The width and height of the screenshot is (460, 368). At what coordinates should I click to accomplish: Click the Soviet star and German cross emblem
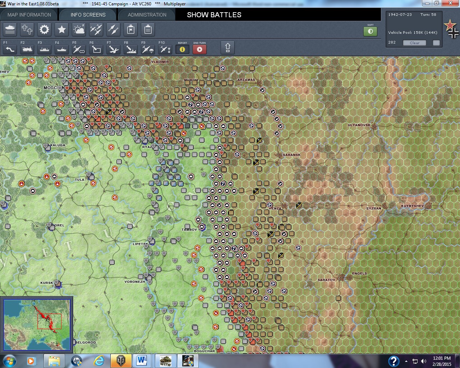[x=451, y=29]
